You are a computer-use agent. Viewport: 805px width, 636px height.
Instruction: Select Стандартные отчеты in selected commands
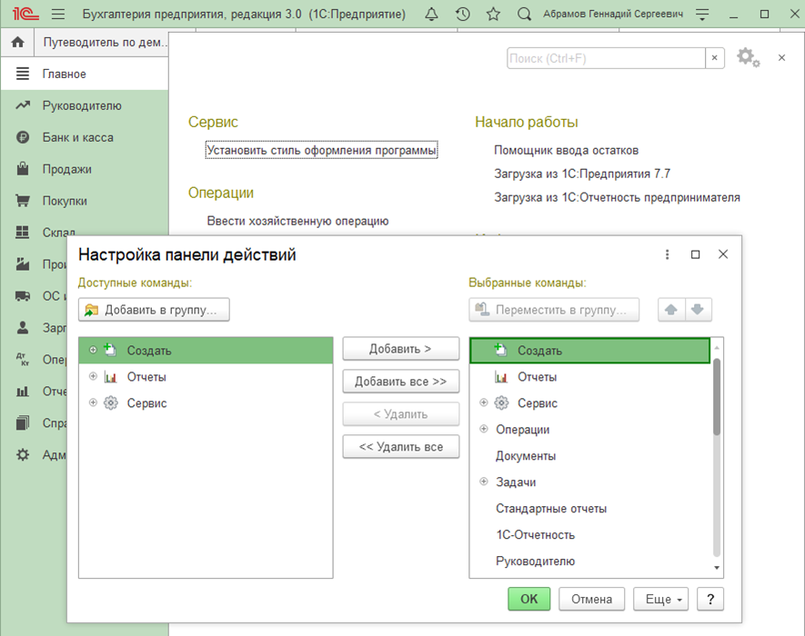click(x=589, y=509)
